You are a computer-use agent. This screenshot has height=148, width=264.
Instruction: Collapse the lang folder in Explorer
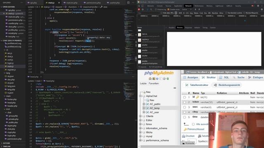point(5,73)
